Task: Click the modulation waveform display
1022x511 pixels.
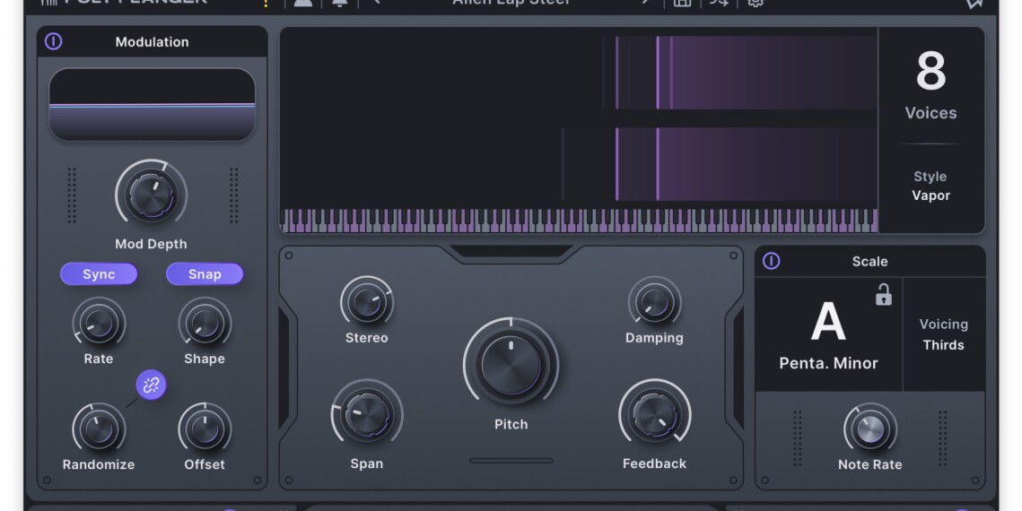Action: pyautogui.click(x=152, y=105)
